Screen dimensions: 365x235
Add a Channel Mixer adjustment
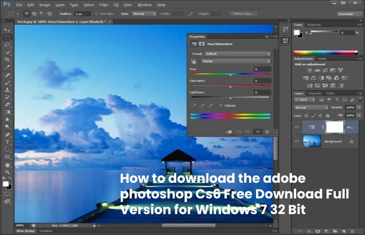coord(336,78)
